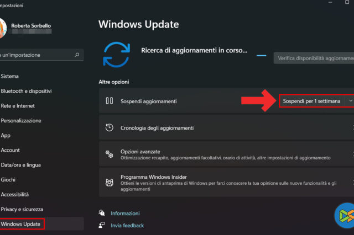The height and width of the screenshot is (235, 354).
Task: Click the help icon beside Informazioni
Action: point(102,213)
